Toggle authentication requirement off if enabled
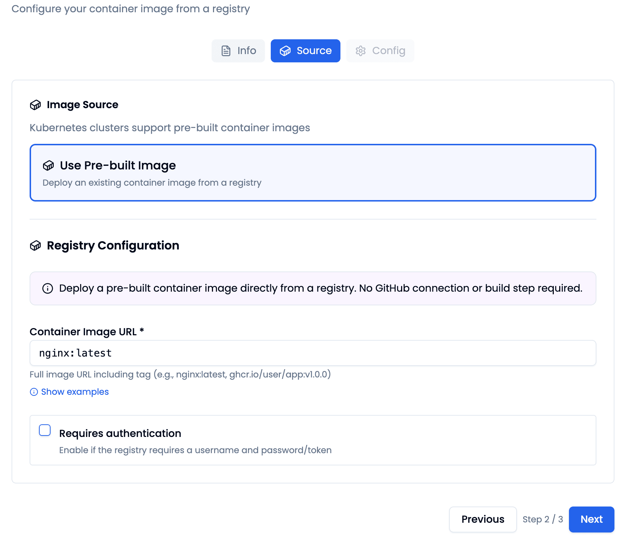The image size is (626, 535). coord(45,430)
